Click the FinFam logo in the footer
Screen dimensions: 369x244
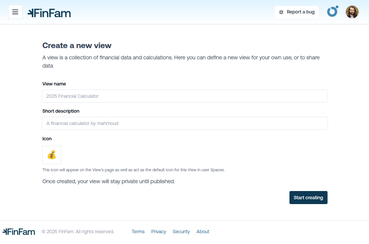(x=19, y=231)
